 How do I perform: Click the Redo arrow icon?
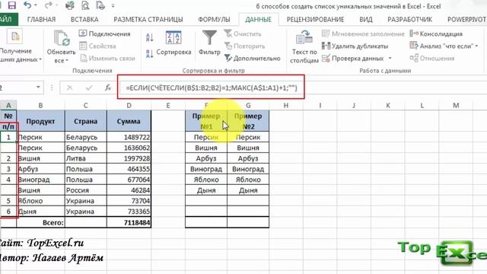click(49, 5)
